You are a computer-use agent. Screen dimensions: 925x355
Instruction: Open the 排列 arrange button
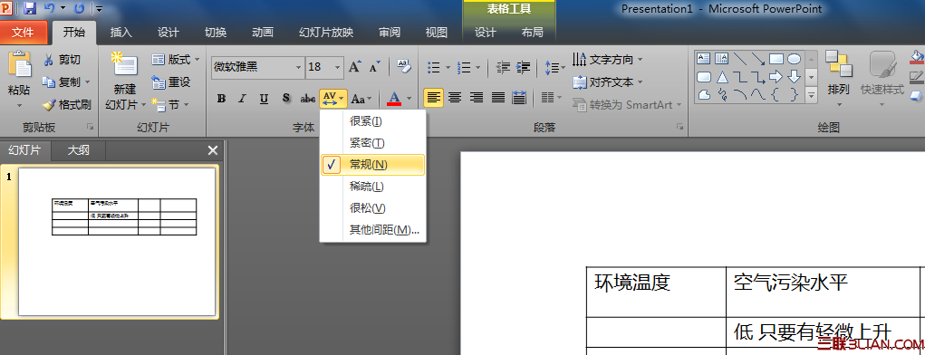tap(838, 79)
